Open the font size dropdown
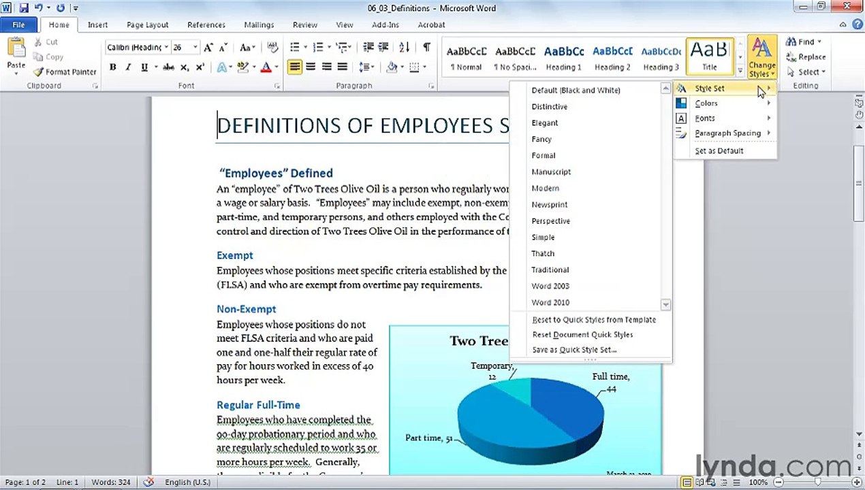This screenshot has height=490, width=865. tap(195, 48)
